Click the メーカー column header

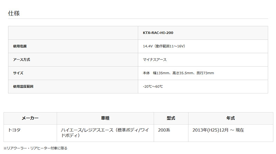pos(30,118)
